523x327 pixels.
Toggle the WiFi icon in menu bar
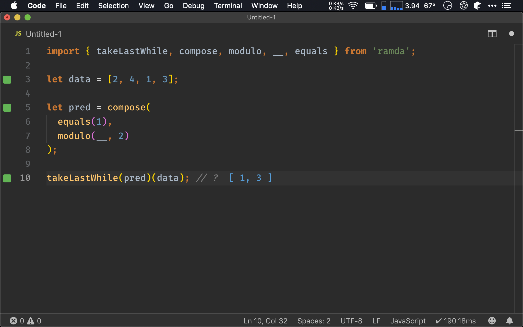tap(353, 5)
